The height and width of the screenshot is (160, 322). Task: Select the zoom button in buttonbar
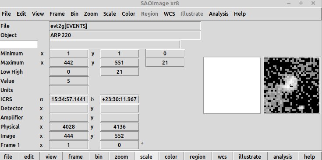(121, 157)
